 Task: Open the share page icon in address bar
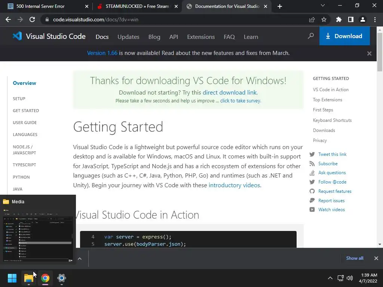point(312,19)
